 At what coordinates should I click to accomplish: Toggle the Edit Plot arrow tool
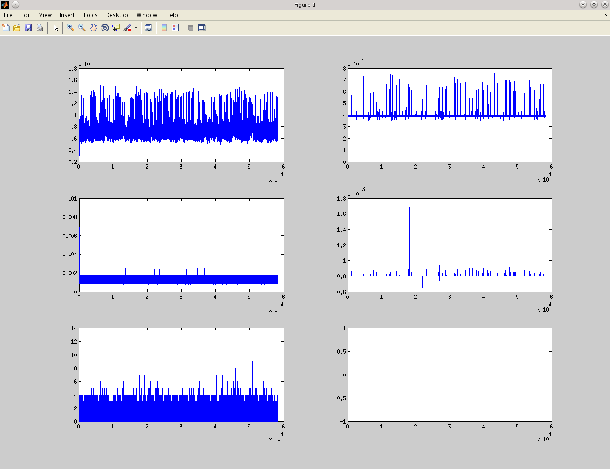[56, 28]
